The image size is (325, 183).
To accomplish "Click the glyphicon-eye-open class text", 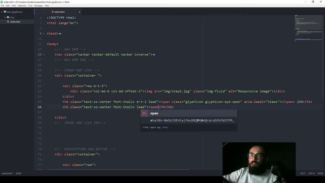I will 223,102.
